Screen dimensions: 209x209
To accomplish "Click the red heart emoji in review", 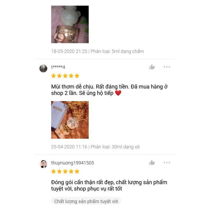I will tap(118, 93).
